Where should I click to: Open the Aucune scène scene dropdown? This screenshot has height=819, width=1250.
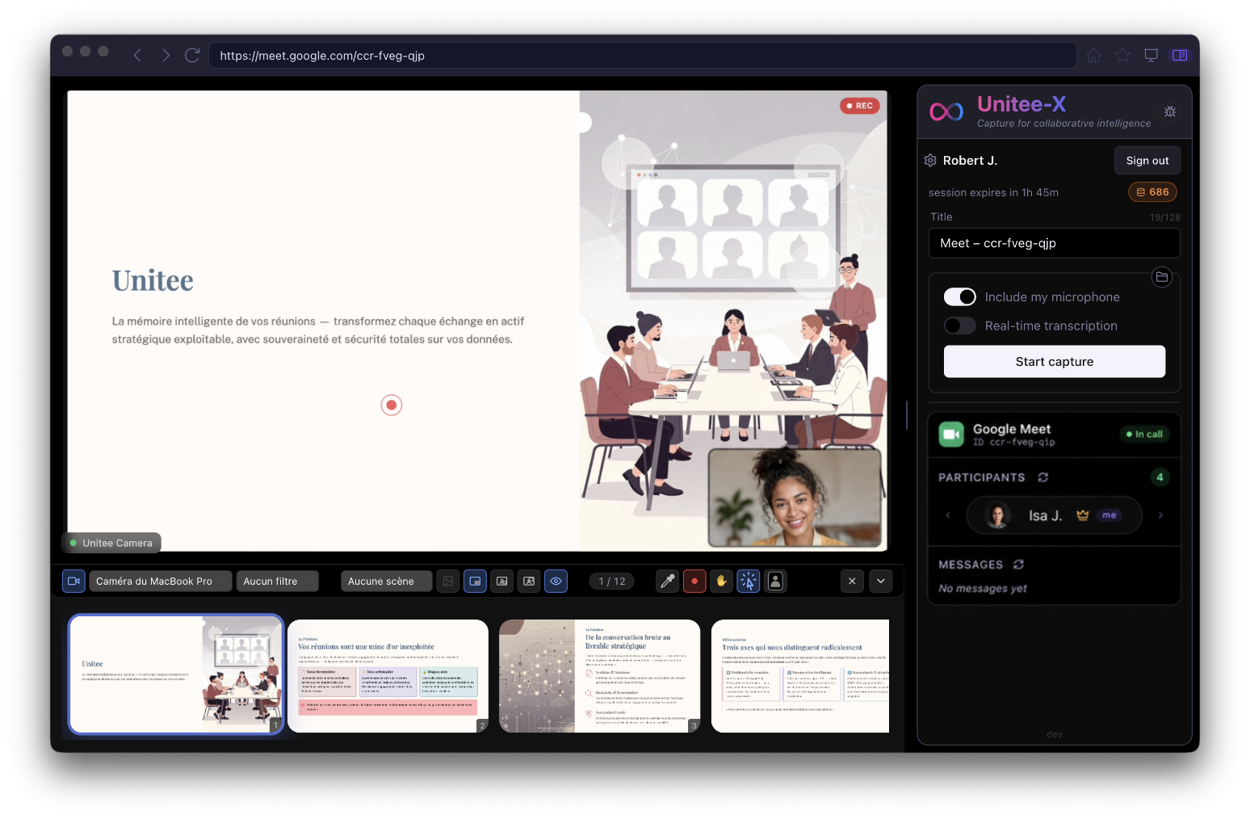pos(386,581)
